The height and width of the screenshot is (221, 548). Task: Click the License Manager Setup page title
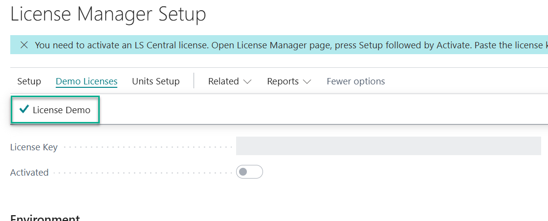pos(108,14)
